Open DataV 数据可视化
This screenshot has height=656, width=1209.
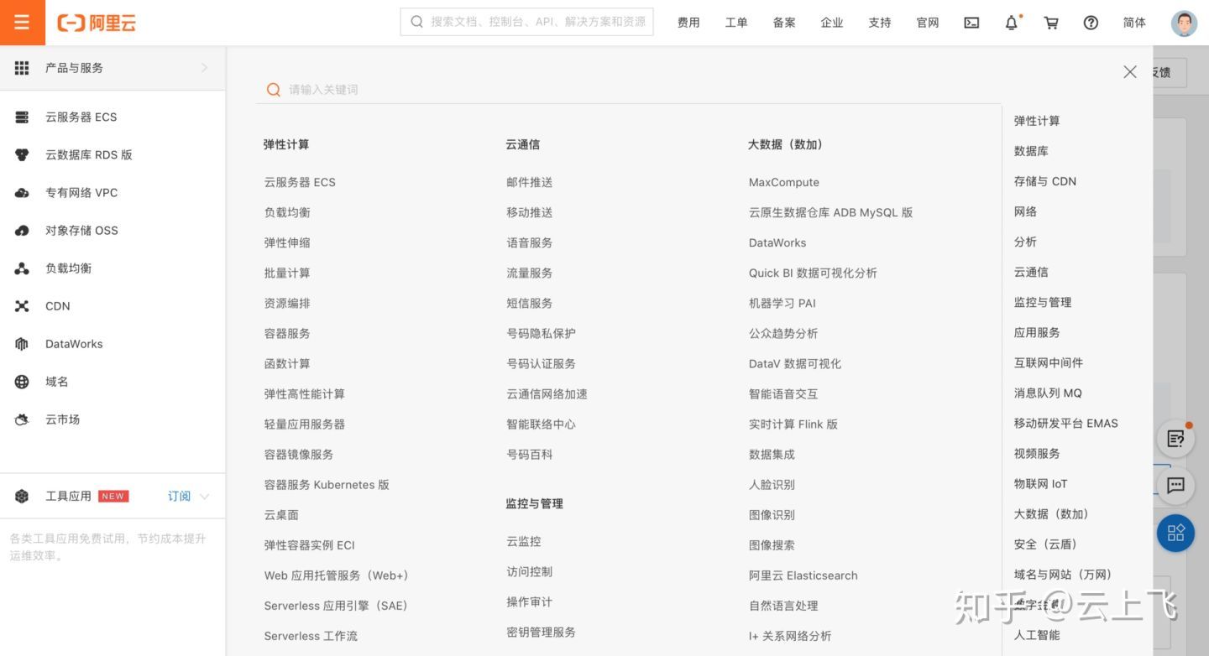pyautogui.click(x=795, y=363)
